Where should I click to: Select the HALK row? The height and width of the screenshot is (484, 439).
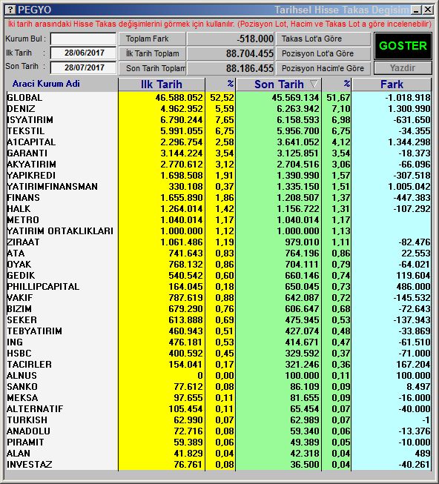[219, 209]
